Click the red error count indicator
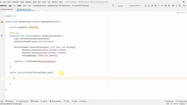 (179, 13)
